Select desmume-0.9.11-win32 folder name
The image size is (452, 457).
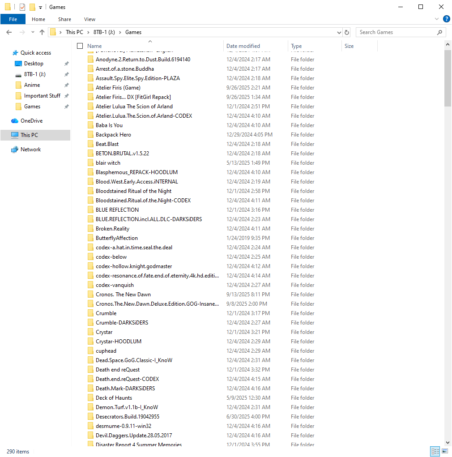[124, 426]
